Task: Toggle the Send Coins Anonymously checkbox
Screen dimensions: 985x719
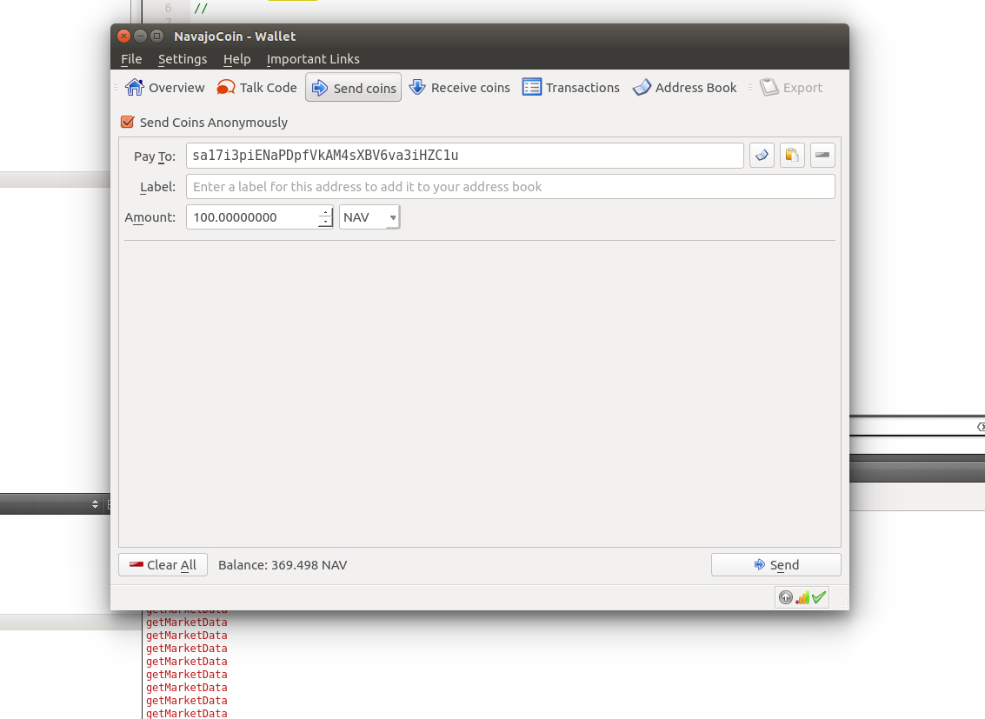Action: tap(128, 122)
